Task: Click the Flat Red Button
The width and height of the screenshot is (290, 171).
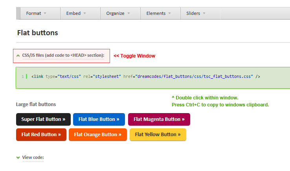Action: pyautogui.click(x=41, y=135)
